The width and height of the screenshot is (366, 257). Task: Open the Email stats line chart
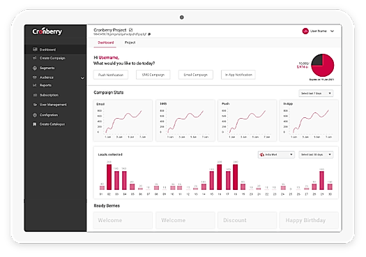(x=123, y=121)
